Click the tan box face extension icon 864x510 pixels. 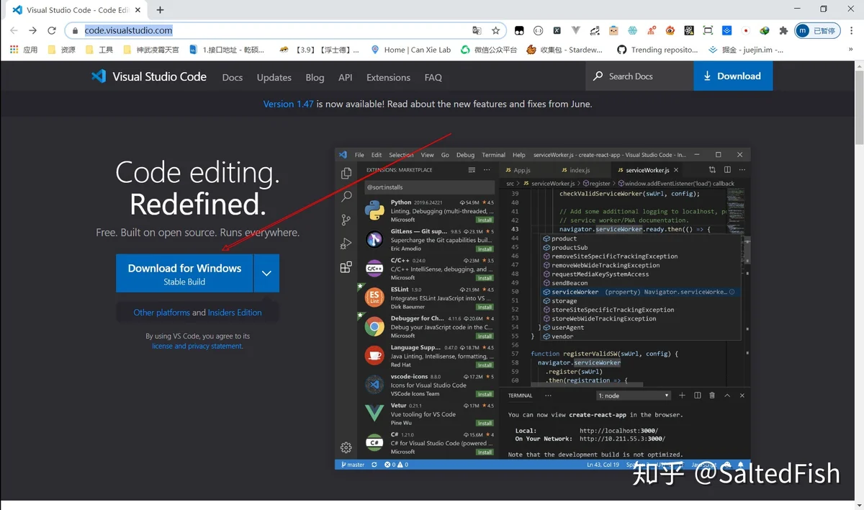point(613,31)
